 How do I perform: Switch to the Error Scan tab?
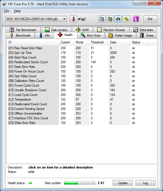(x=91, y=35)
